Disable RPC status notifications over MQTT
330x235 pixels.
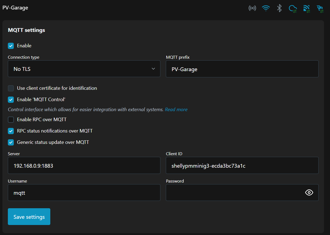pyautogui.click(x=11, y=131)
